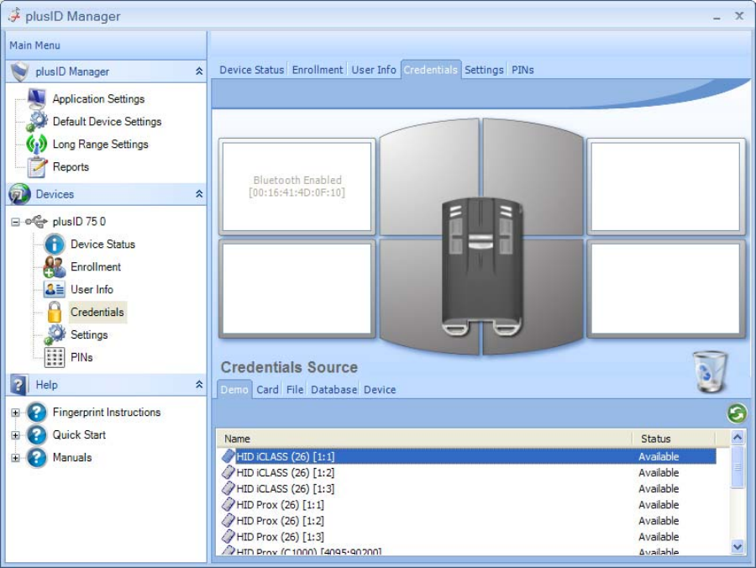Click the card icon beside HID iCLASS (26) [1:2]
This screenshot has width=756, height=568.
[x=228, y=472]
